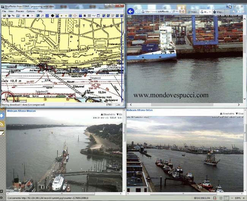
Task: Click the Altona Westen webcam image
Action: [64, 154]
